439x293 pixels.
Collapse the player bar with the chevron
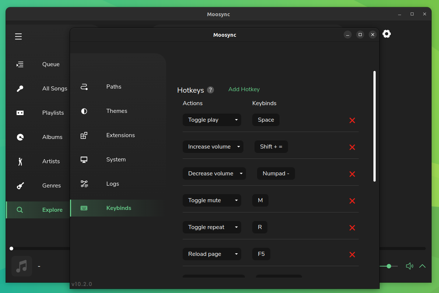click(x=422, y=266)
